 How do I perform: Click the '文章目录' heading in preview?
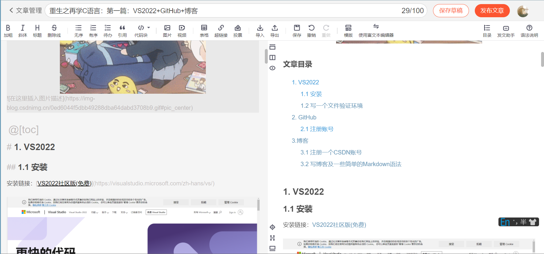click(298, 64)
